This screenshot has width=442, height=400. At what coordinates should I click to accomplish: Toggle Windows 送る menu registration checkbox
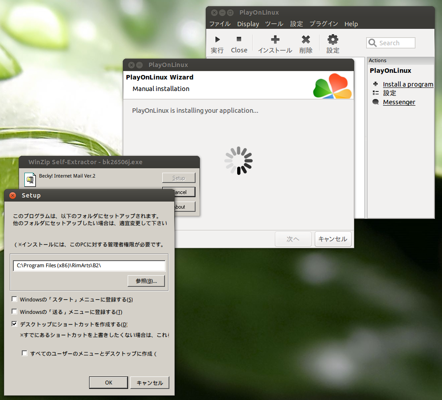coord(14,311)
